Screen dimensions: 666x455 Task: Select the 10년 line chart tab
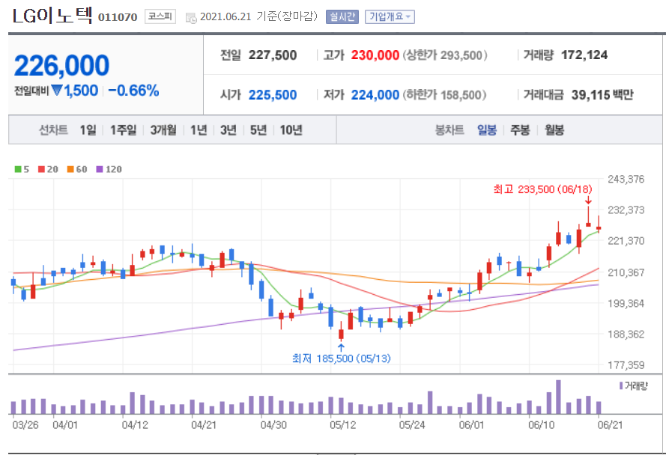click(x=291, y=130)
